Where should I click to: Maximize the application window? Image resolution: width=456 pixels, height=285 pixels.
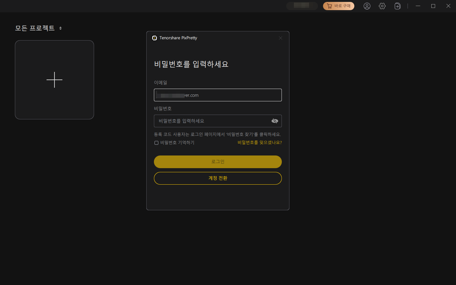[433, 6]
